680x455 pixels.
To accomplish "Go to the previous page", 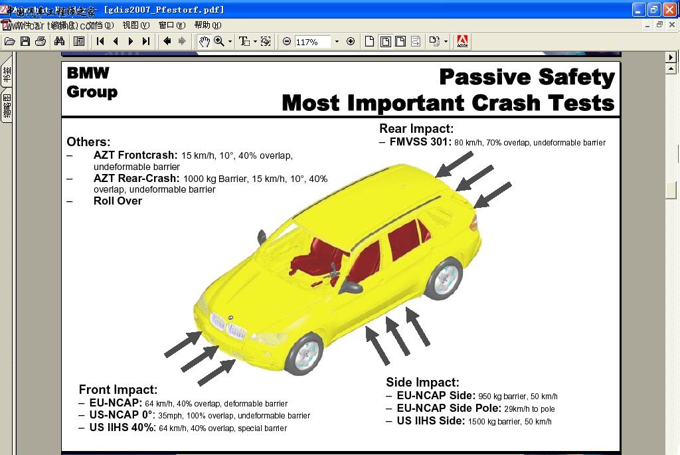I will pos(116,42).
